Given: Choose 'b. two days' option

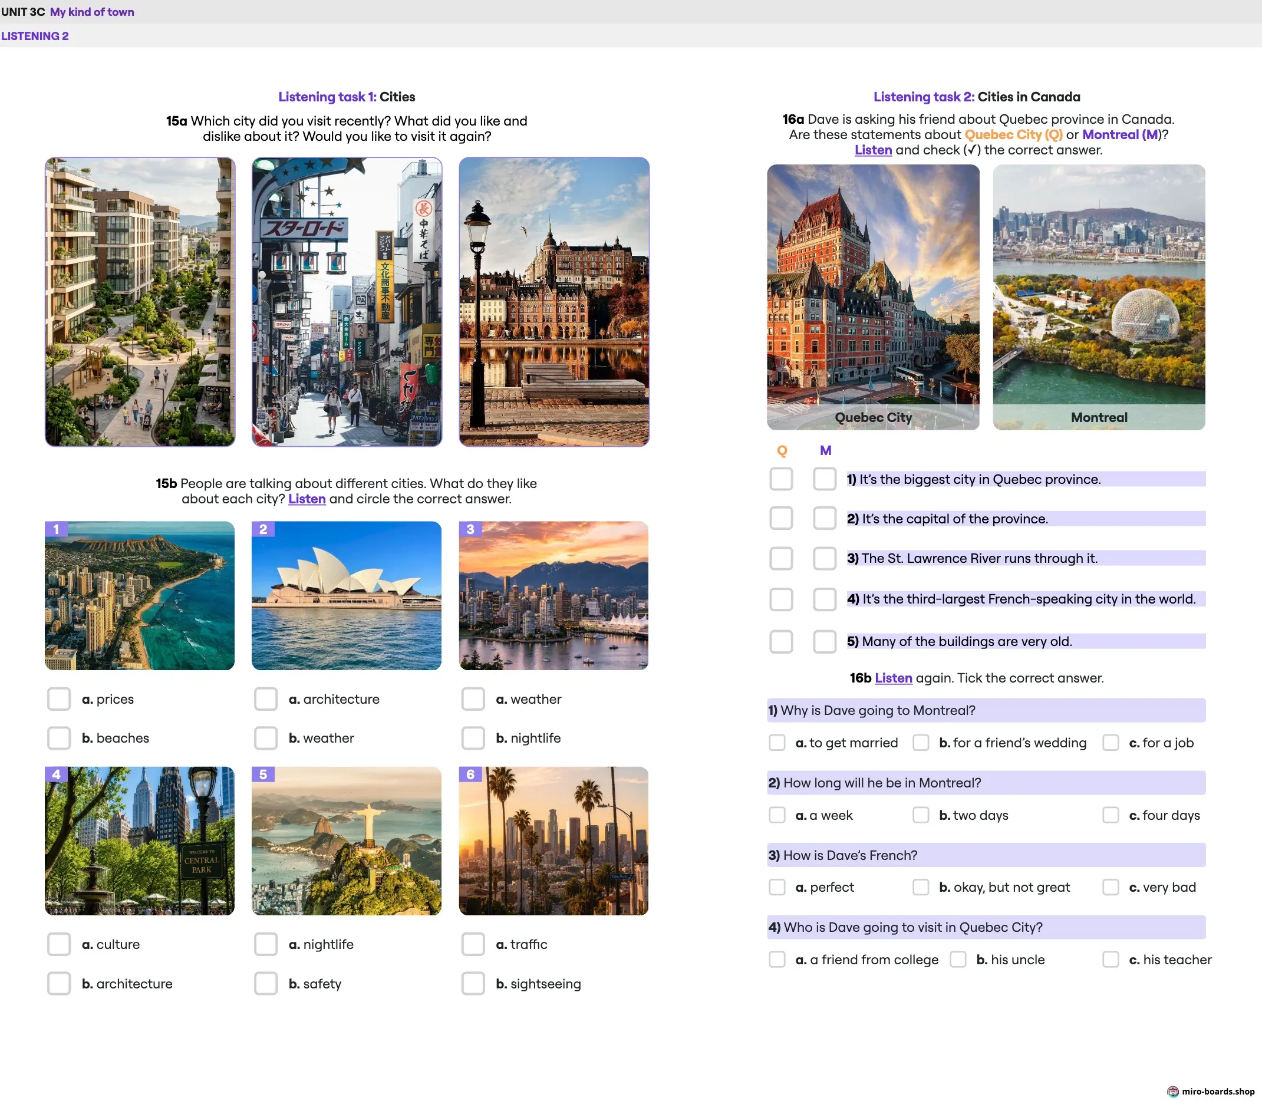Looking at the screenshot, I should pyautogui.click(x=920, y=815).
